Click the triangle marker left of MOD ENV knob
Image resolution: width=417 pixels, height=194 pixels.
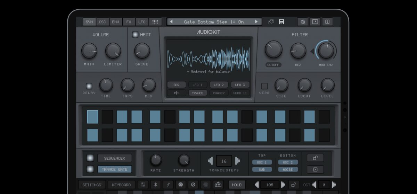(x=312, y=52)
